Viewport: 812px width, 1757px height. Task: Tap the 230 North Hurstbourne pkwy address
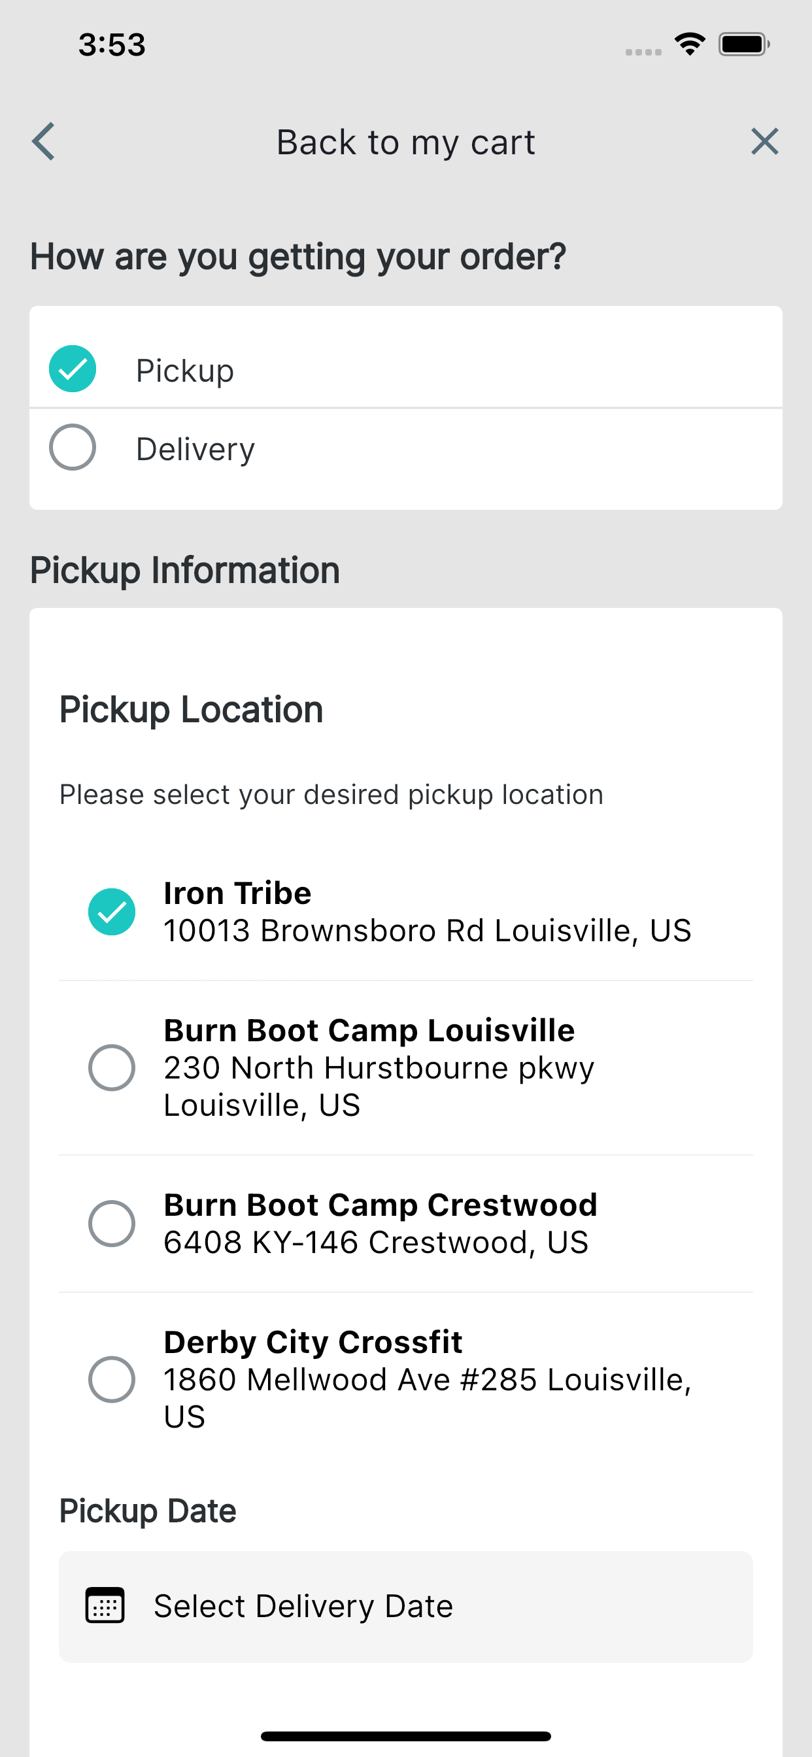click(379, 1086)
